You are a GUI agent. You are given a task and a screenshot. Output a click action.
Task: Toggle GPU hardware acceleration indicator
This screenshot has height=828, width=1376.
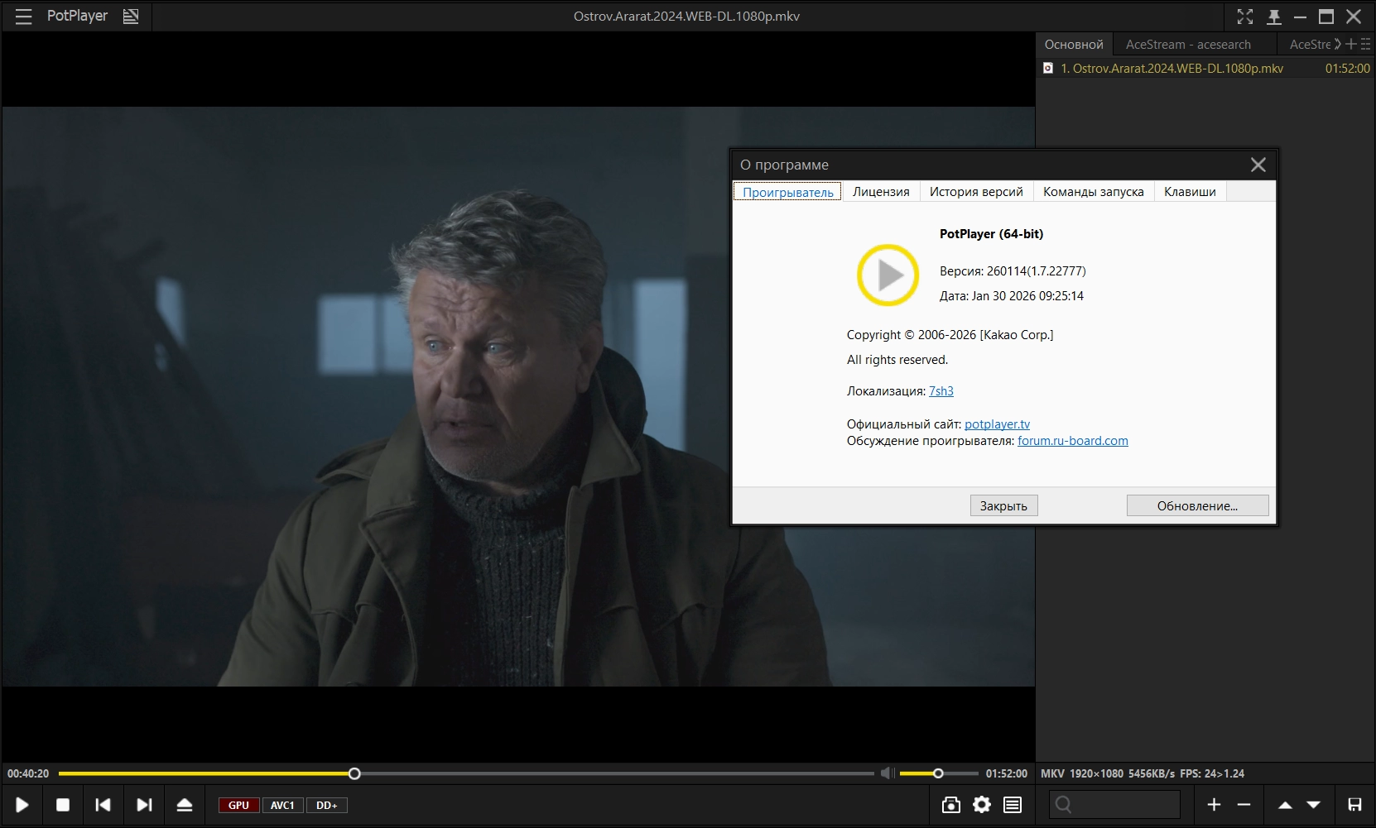238,806
